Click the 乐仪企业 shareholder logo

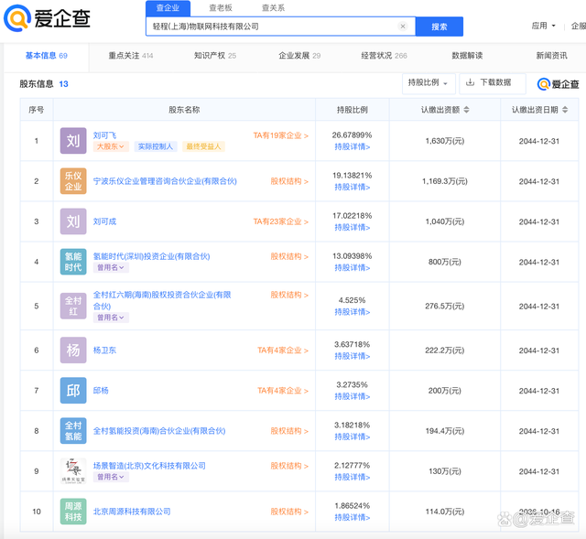click(x=73, y=181)
